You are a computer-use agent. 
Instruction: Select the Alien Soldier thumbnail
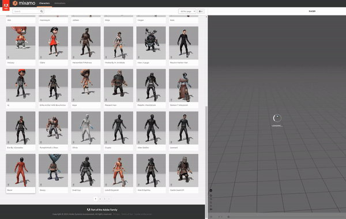tap(151, 128)
